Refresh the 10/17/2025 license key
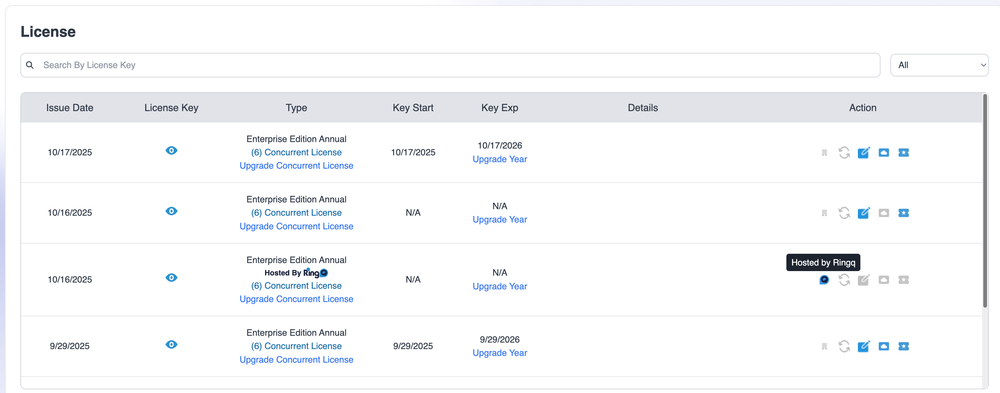Screen dimensions: 1000x393 [844, 153]
